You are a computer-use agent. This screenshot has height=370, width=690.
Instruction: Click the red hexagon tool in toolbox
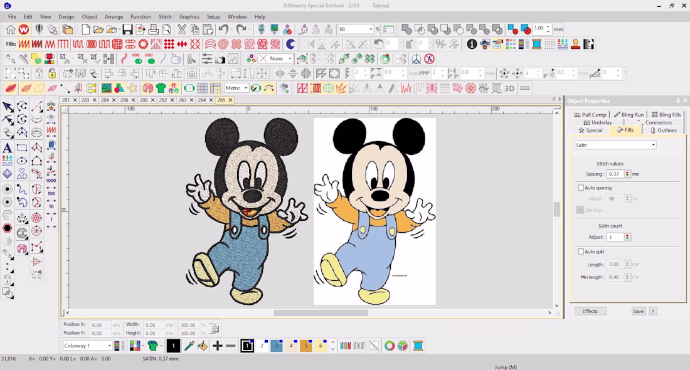click(x=7, y=228)
